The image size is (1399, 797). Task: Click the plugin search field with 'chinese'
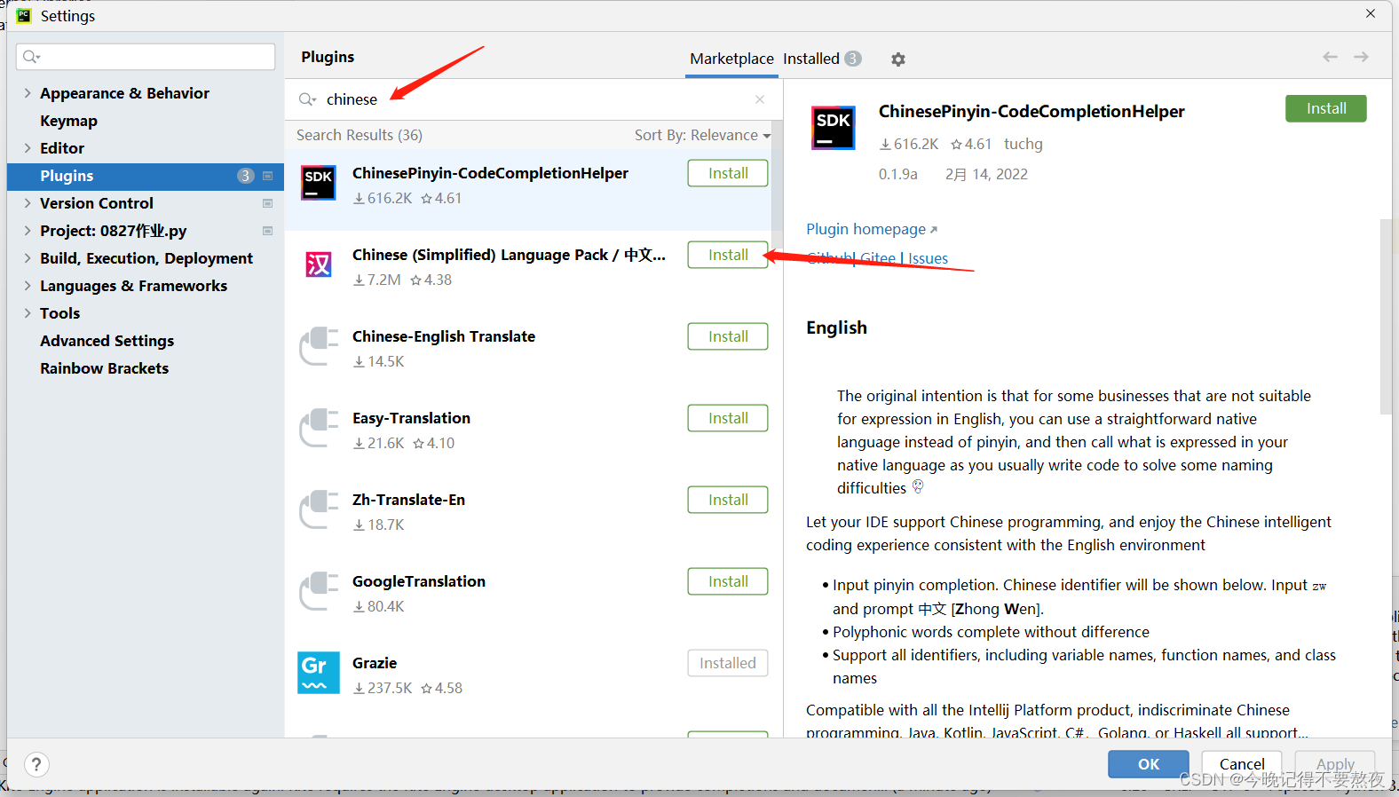(x=533, y=99)
